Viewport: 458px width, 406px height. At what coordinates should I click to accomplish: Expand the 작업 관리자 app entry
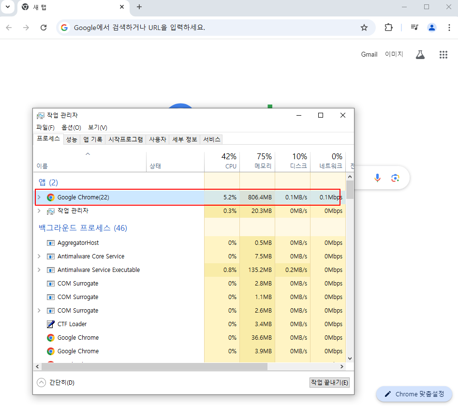coord(39,211)
